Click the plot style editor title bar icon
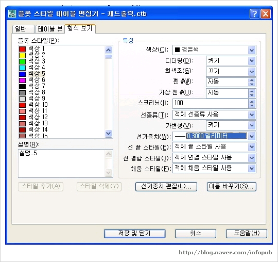278x262 pixels. (12, 14)
